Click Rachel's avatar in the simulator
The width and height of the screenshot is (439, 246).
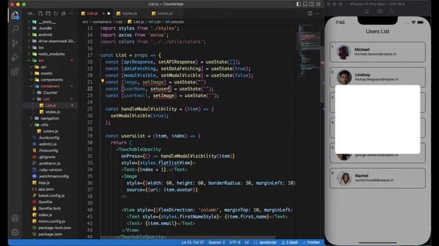(344, 178)
